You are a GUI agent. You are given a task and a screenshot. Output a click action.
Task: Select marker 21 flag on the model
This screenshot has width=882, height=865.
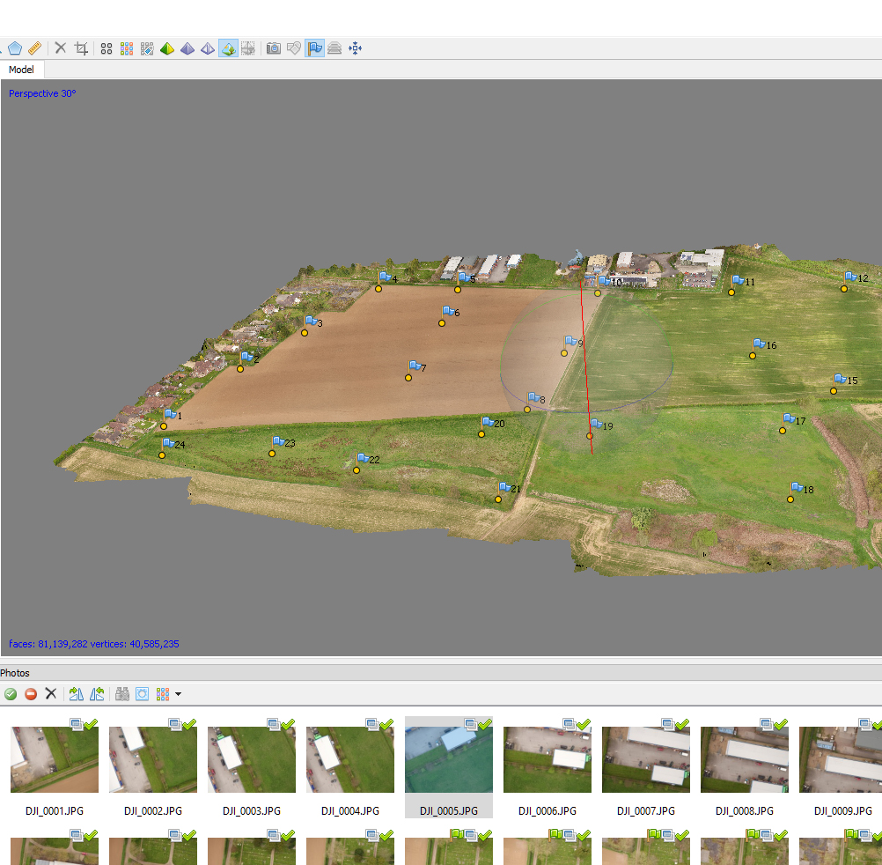(x=504, y=487)
